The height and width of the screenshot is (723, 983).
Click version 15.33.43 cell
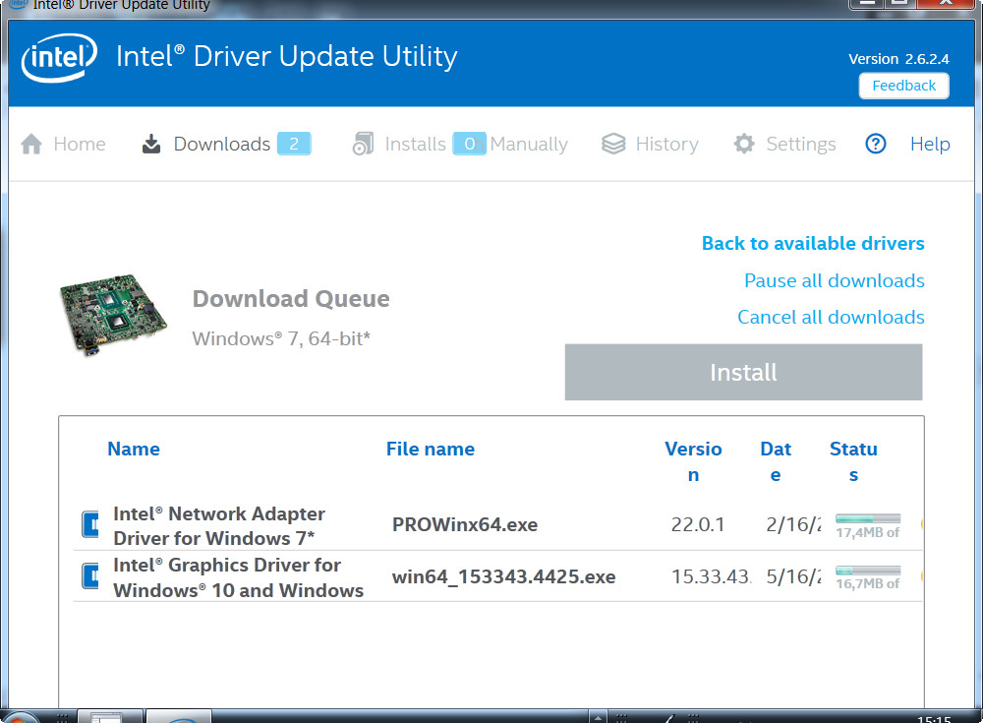711,576
